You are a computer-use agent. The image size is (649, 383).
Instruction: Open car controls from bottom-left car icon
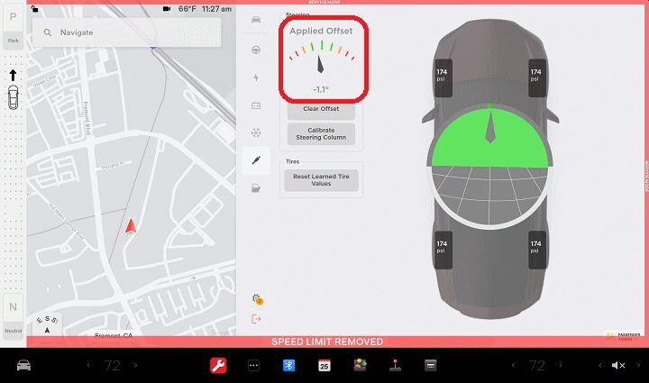point(24,365)
